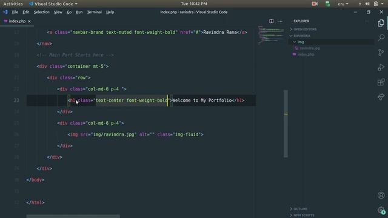Click the index.php file icon in Explorer
Screen dimensions: 388x218
294,54
